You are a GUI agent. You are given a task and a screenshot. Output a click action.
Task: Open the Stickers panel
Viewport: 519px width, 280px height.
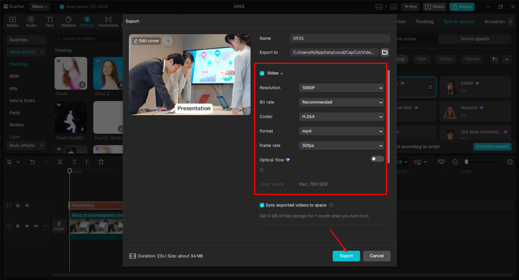point(68,21)
